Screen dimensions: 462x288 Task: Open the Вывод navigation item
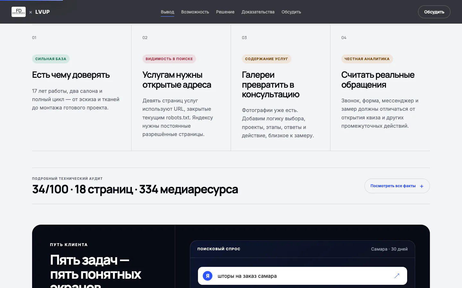pyautogui.click(x=167, y=12)
